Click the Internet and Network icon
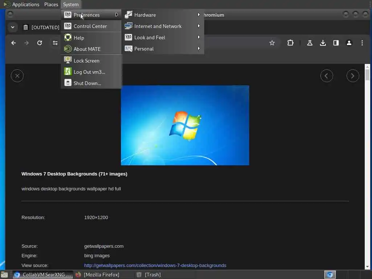This screenshot has height=279, width=372. [x=128, y=26]
